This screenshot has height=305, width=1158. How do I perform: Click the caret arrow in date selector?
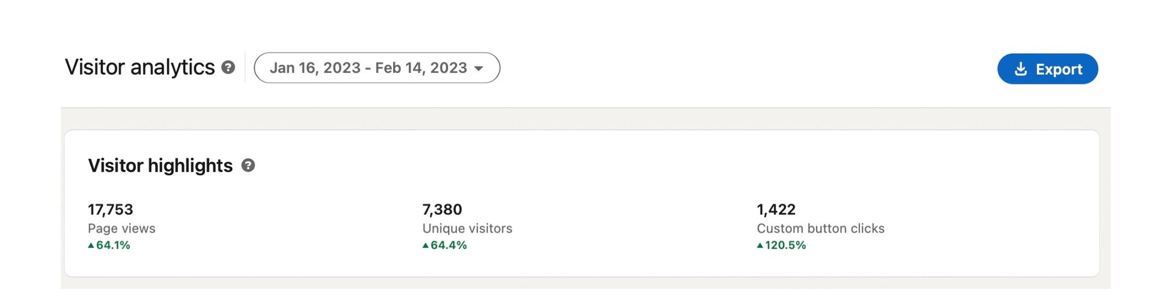click(x=479, y=69)
